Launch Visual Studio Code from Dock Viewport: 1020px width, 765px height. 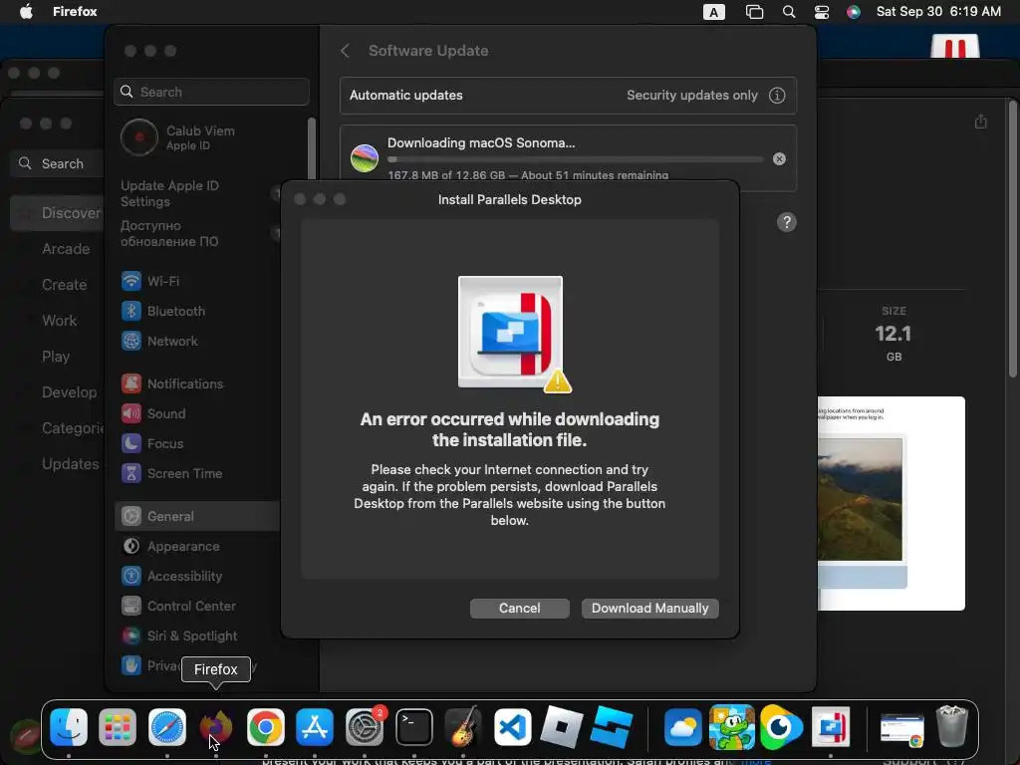513,726
